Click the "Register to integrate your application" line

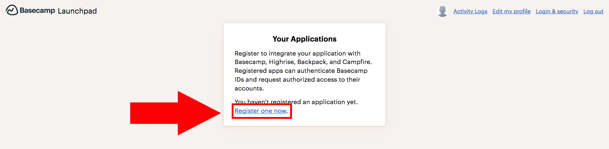tap(298, 53)
